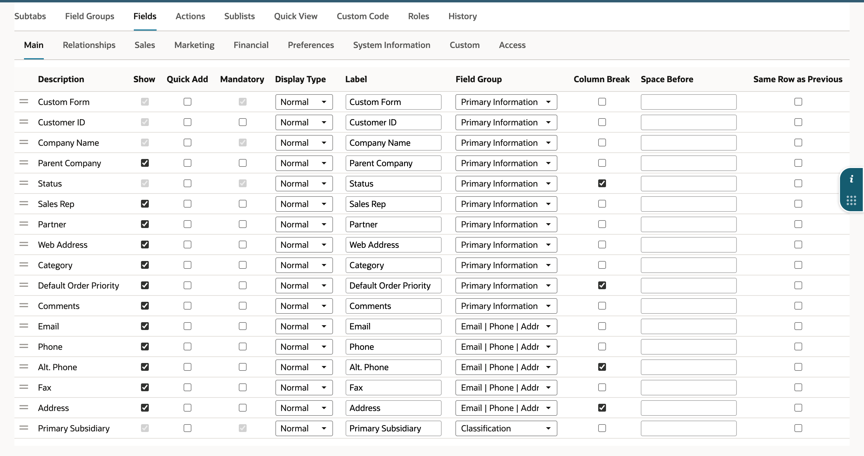Click the Label field for Sales Rep

[393, 204]
